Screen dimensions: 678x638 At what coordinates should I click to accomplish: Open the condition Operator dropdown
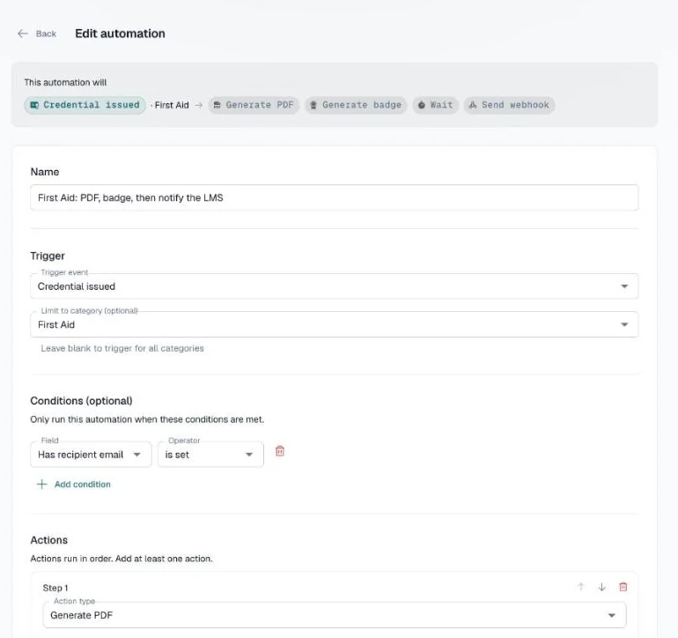pyautogui.click(x=210, y=455)
